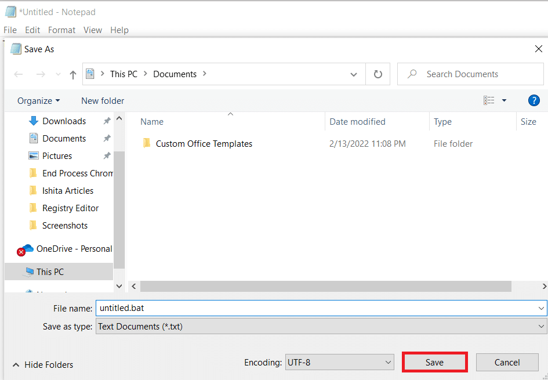The image size is (548, 380).
Task: Sort by the Date modified column header
Action: click(x=357, y=122)
